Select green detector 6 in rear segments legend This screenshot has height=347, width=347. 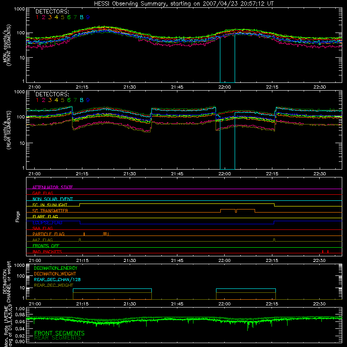(x=69, y=100)
